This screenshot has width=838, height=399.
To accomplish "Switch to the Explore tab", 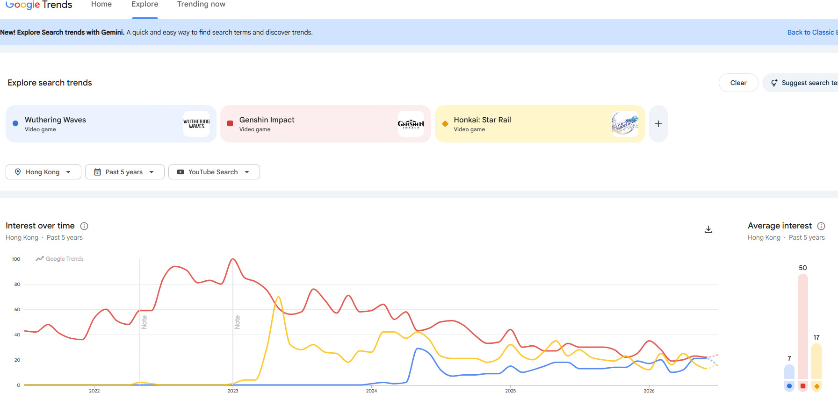I will pos(145,4).
